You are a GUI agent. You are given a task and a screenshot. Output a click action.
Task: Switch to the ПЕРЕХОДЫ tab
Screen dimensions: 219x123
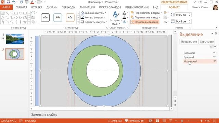tap(68, 7)
